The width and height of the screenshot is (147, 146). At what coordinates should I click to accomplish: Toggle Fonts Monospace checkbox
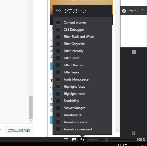coord(58,79)
